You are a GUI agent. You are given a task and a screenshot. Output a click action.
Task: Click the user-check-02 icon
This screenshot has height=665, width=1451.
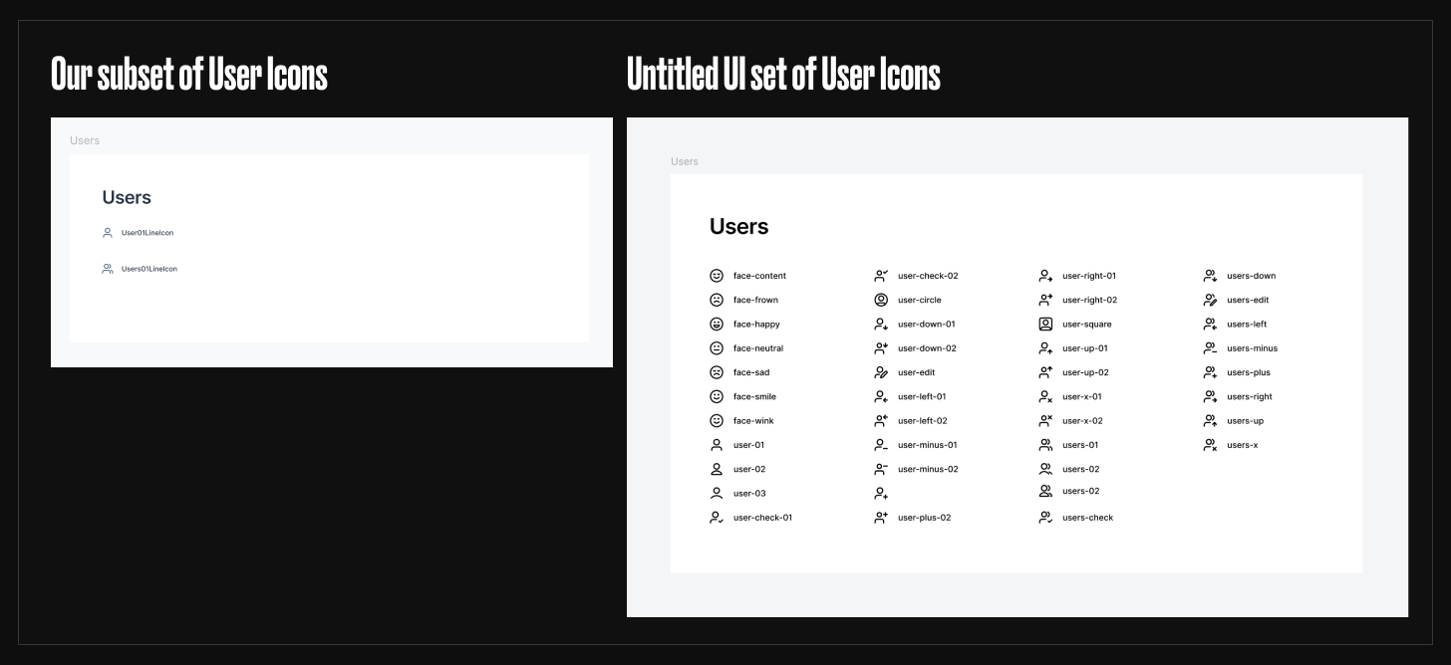click(881, 276)
